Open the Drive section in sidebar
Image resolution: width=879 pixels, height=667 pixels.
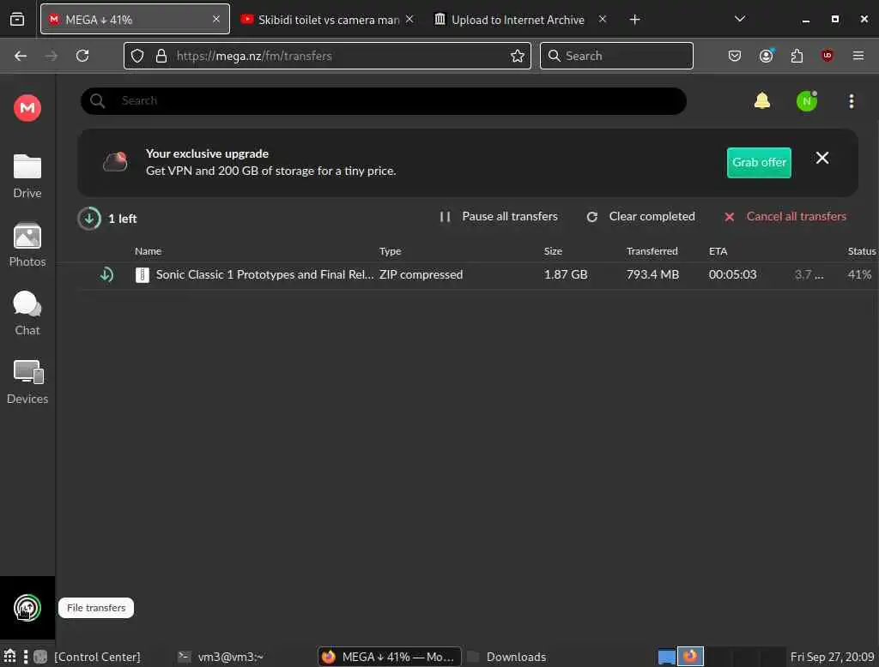27,176
